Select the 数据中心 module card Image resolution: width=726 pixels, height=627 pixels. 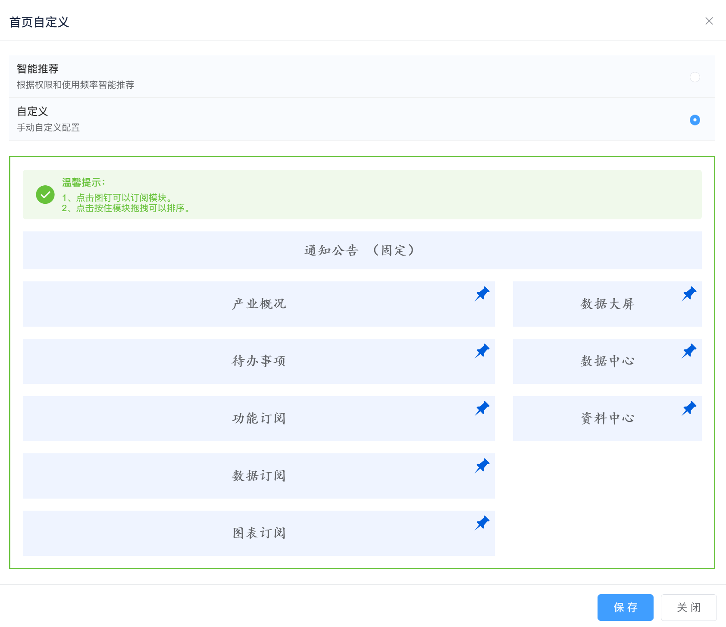[x=607, y=361]
